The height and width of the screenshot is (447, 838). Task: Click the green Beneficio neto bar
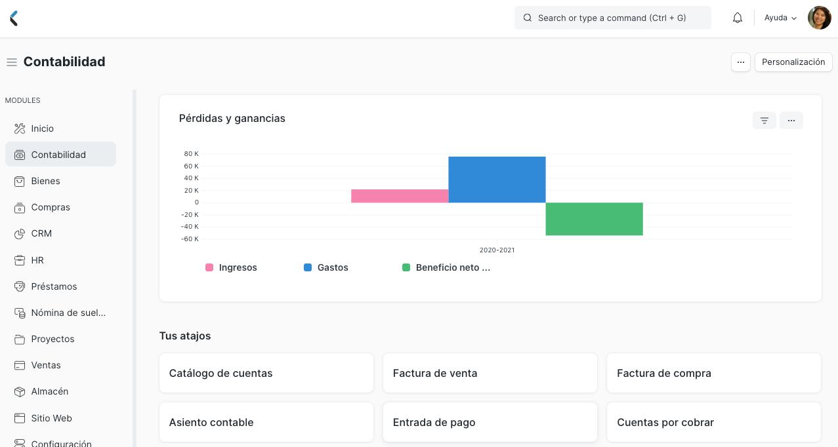[x=594, y=219]
